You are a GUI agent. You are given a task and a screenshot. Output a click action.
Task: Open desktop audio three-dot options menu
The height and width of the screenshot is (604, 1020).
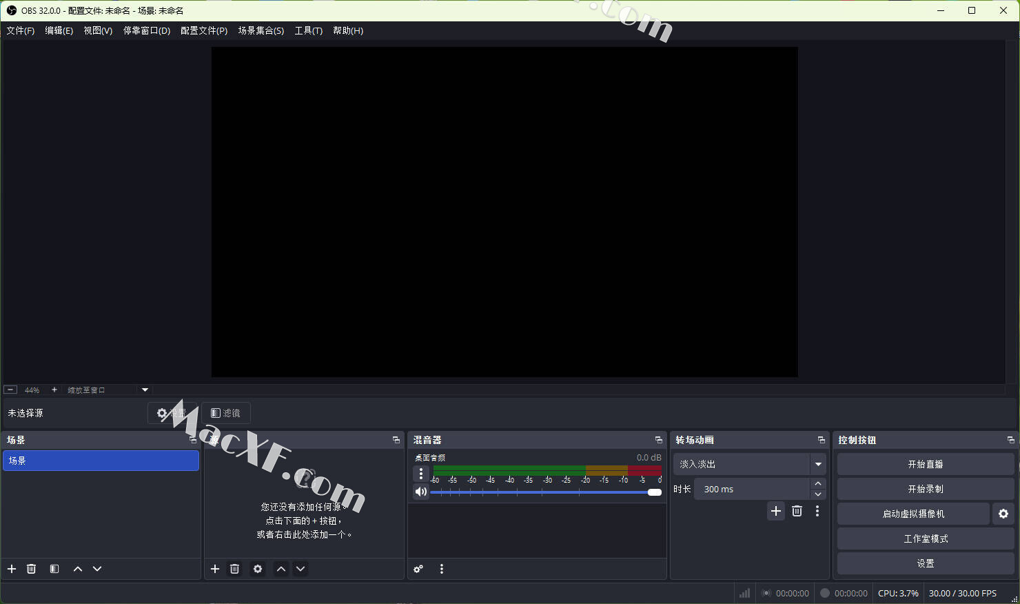tap(421, 474)
